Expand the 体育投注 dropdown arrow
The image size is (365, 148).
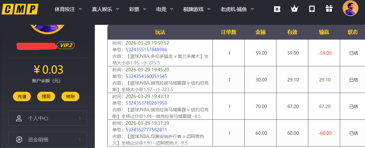(x=80, y=9)
